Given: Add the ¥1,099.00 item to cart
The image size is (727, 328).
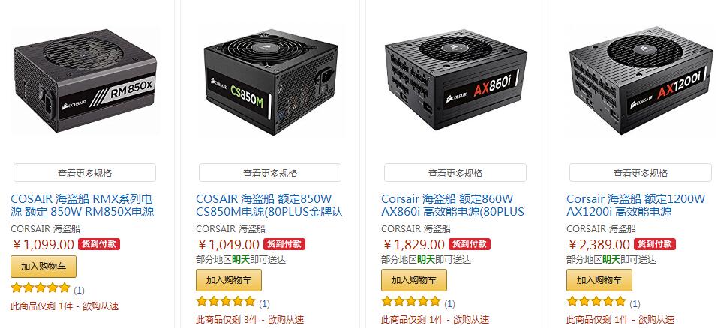Looking at the screenshot, I should (x=43, y=267).
